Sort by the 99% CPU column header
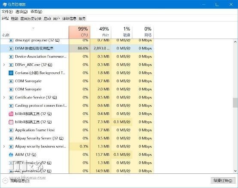Screen dimensions: 238x188 click(x=79, y=32)
